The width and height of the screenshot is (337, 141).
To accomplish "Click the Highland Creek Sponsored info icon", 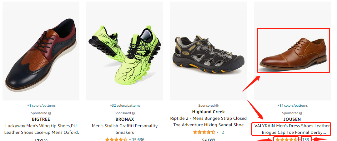I will pos(217,105).
